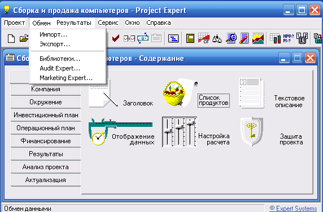Open the Настройка расчета sliders icon

click(x=179, y=131)
